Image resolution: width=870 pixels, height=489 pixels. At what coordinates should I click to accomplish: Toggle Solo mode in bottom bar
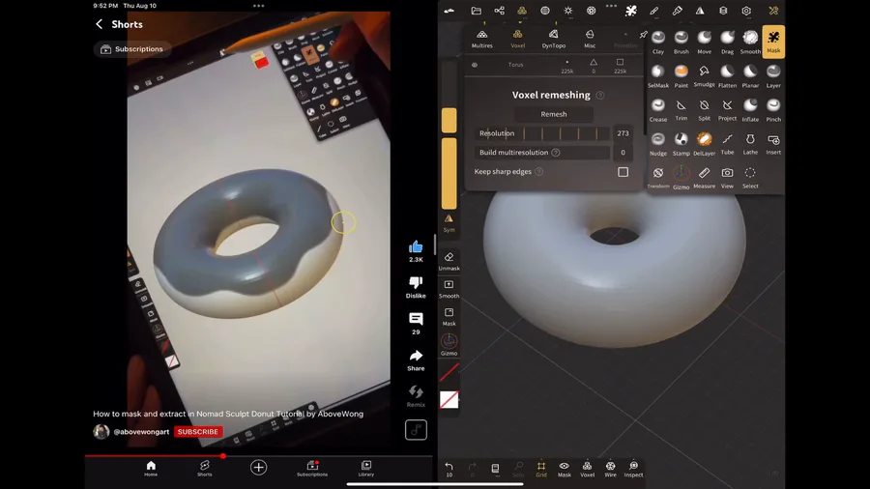[x=518, y=469]
